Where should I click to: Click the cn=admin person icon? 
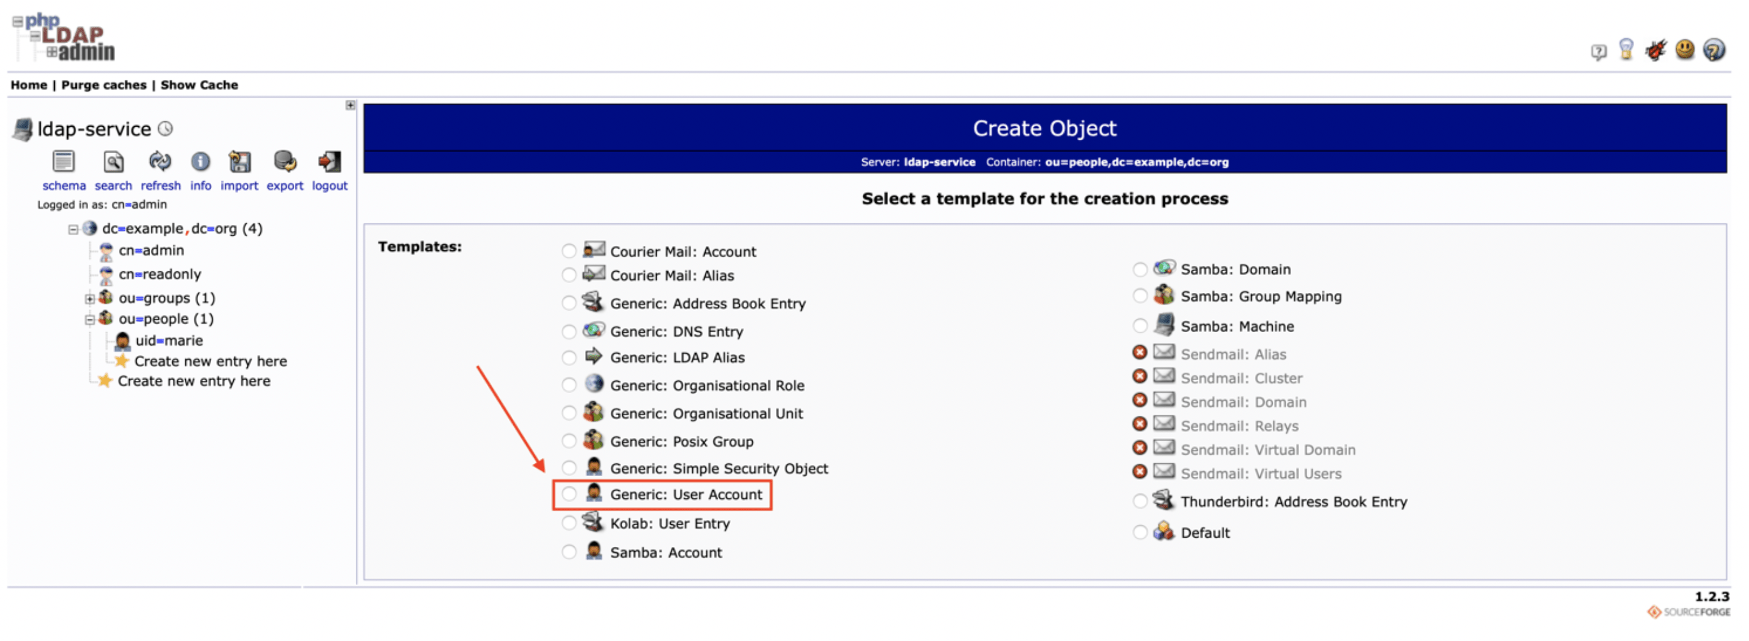coord(106,251)
